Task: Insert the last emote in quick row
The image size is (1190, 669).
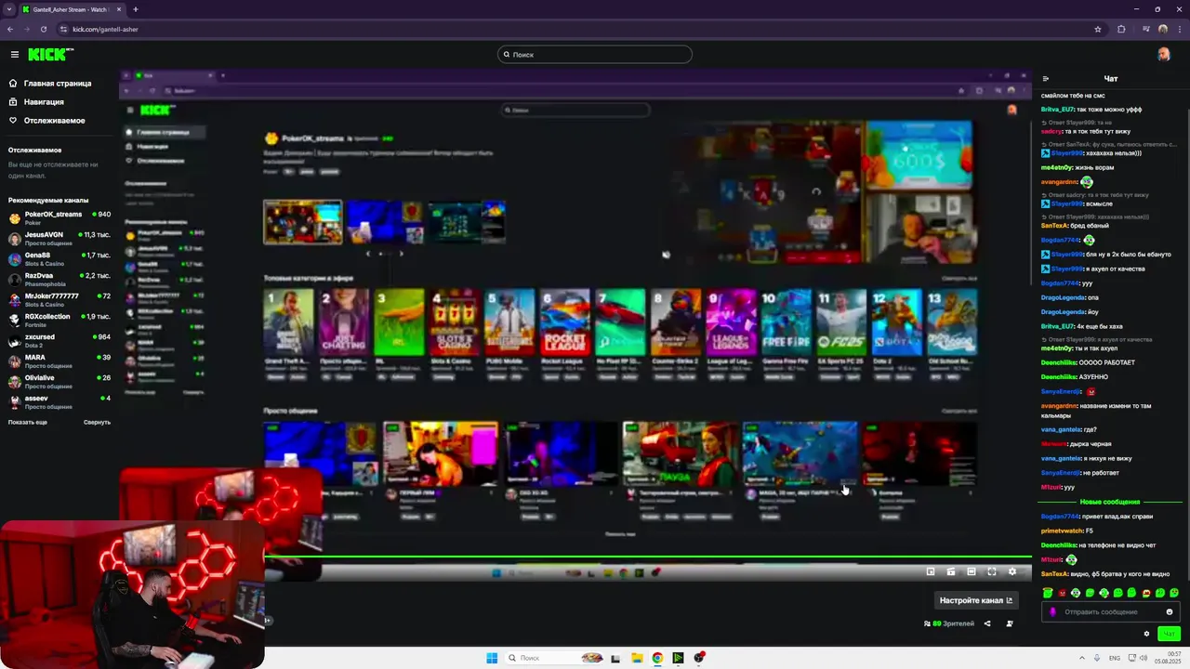Action: (x=1174, y=593)
